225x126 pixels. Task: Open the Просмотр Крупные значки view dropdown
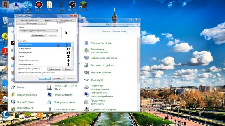tap(120, 31)
